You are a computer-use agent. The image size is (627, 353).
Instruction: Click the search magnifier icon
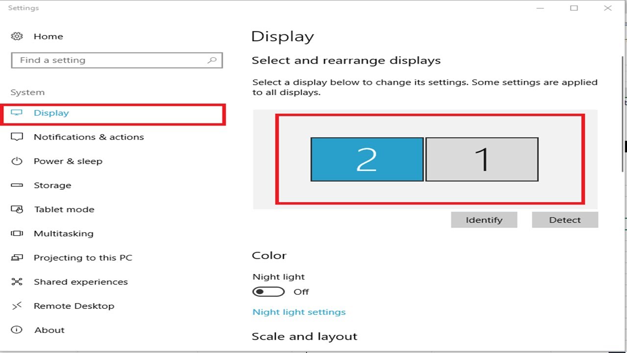point(212,60)
